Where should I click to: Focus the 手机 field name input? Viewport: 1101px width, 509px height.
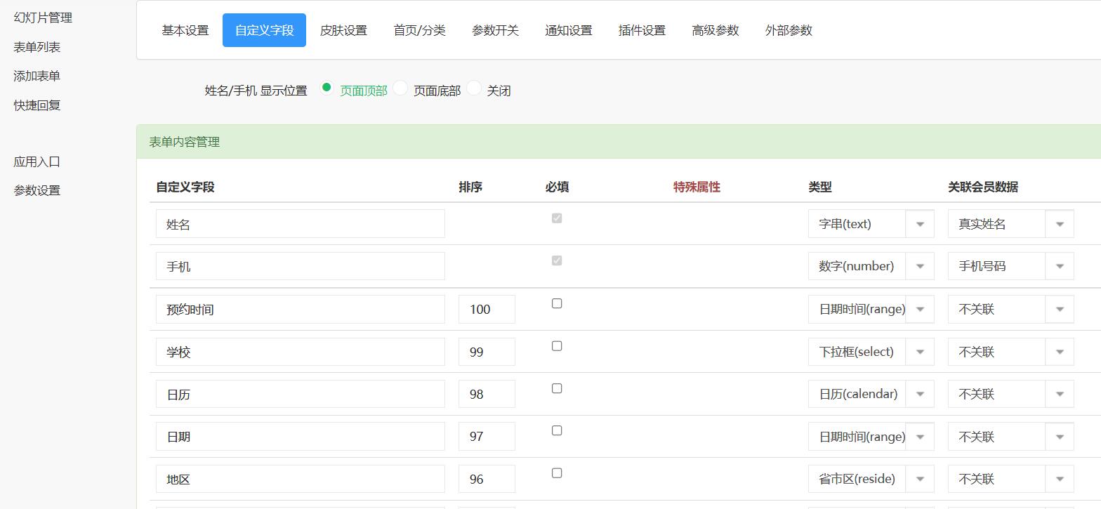[x=301, y=266]
